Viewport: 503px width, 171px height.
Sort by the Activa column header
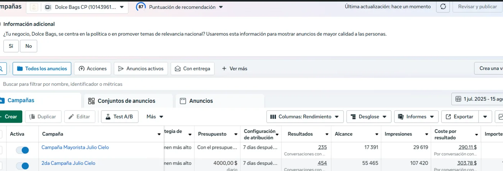coord(17,134)
